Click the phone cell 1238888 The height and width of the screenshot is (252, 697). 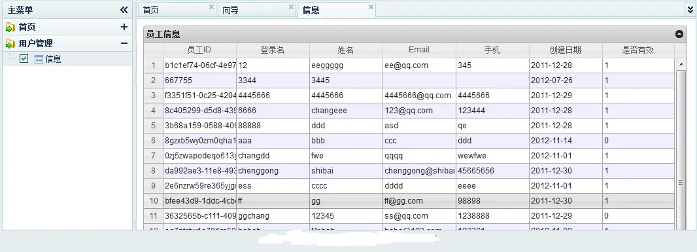492,216
